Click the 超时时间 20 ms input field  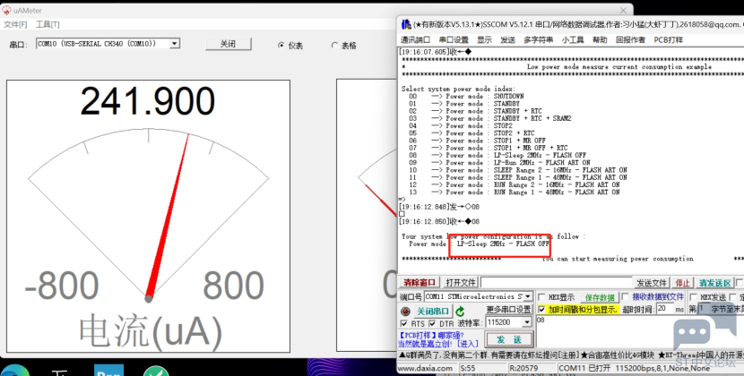point(664,309)
